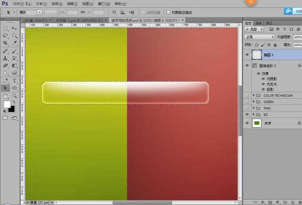
Task: Hide the BG layer group
Action: point(247,114)
